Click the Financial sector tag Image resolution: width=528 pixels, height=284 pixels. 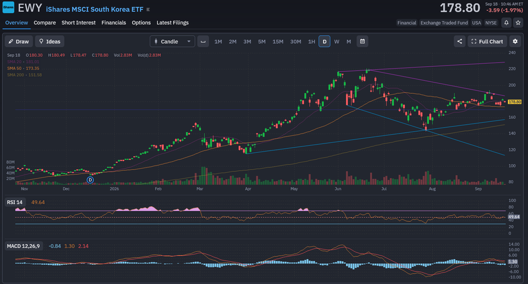pyautogui.click(x=407, y=23)
